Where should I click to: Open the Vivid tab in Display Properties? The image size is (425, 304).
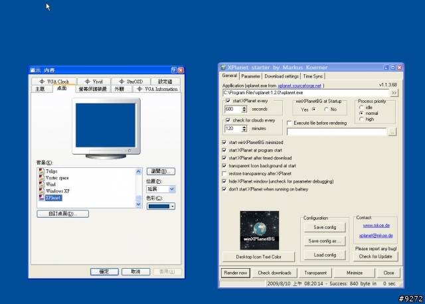94,81
